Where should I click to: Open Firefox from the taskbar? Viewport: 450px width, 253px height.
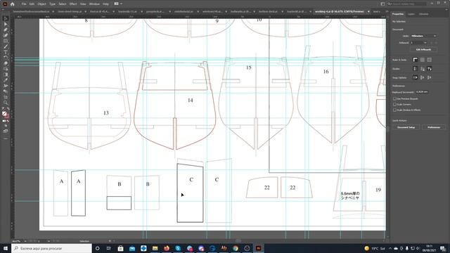point(167,248)
